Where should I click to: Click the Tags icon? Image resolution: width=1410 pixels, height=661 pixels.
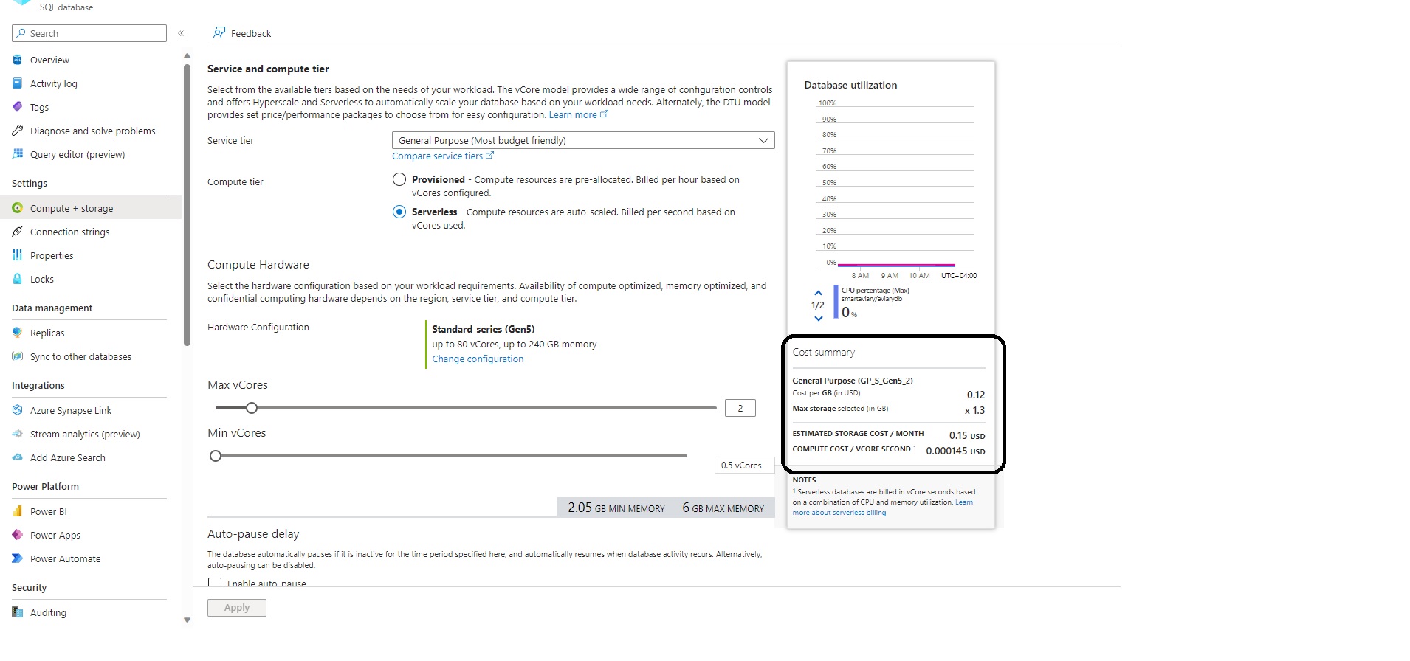tap(18, 107)
